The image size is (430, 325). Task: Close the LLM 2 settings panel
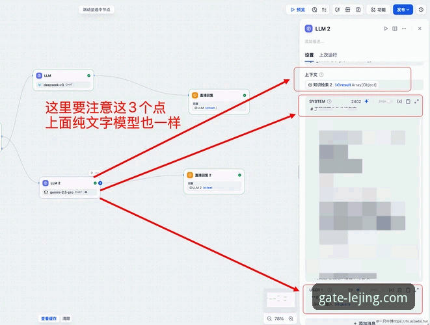point(420,29)
